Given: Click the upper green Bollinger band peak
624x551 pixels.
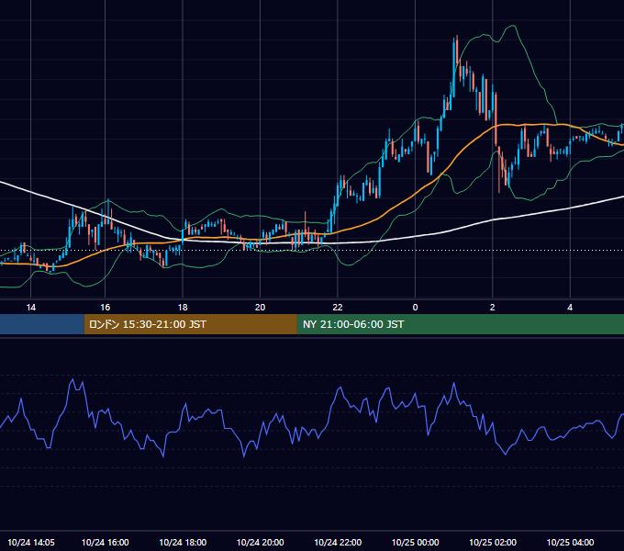Looking at the screenshot, I should pyautogui.click(x=513, y=27).
